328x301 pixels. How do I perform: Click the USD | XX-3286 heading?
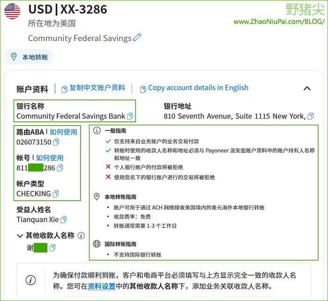(x=67, y=9)
